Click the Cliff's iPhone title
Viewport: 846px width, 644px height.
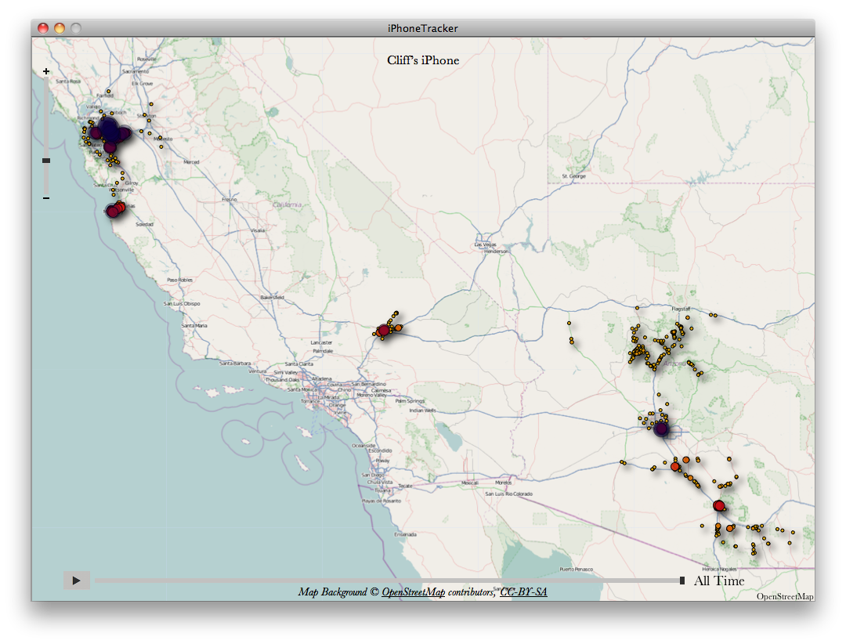[423, 60]
